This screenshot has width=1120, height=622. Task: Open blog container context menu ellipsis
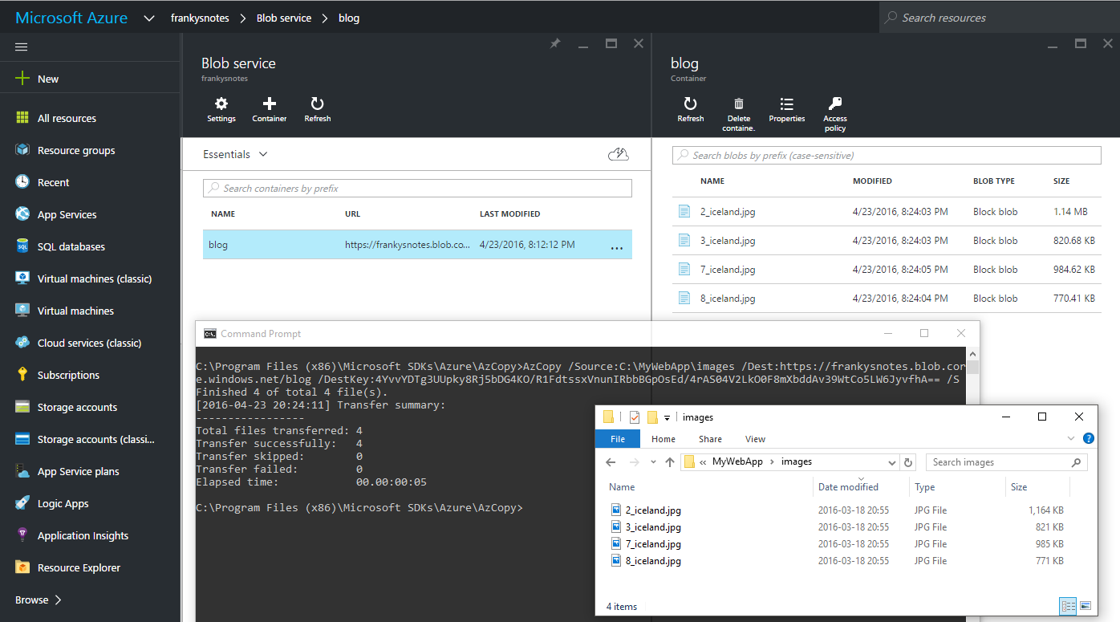click(x=616, y=247)
